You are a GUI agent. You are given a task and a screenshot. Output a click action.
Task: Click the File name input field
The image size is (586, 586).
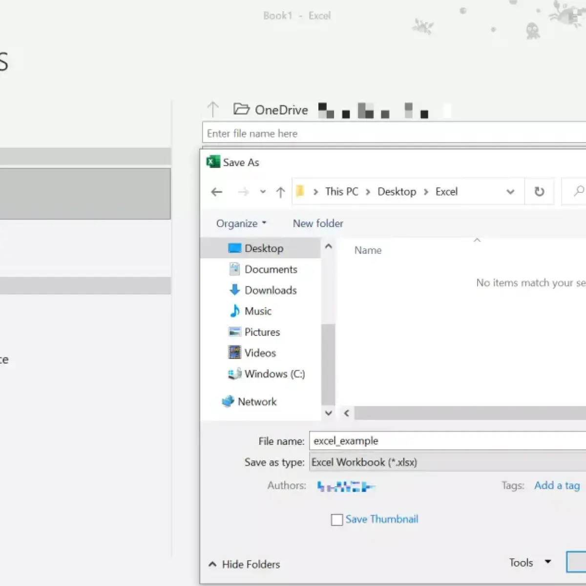[x=447, y=441]
